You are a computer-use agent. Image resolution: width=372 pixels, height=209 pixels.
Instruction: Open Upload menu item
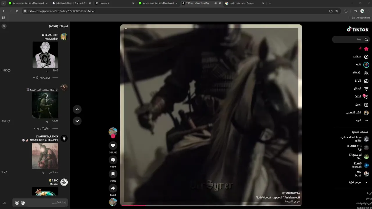tap(362, 105)
